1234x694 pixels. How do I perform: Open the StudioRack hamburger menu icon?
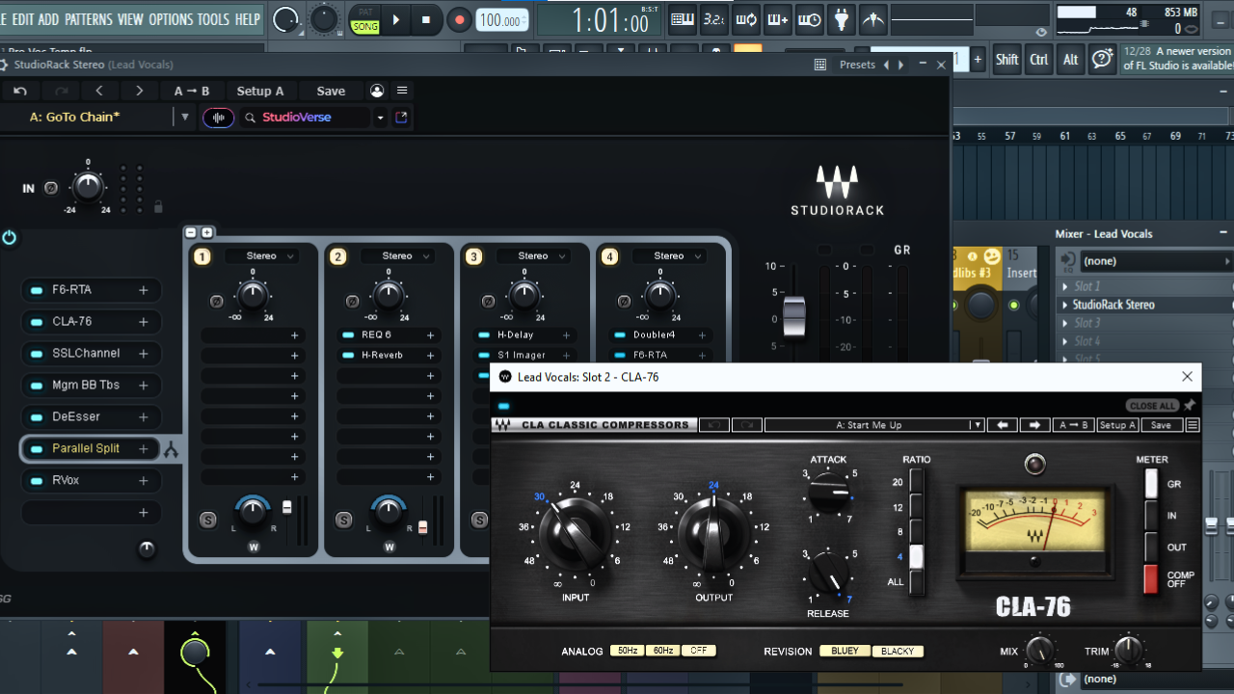point(402,91)
